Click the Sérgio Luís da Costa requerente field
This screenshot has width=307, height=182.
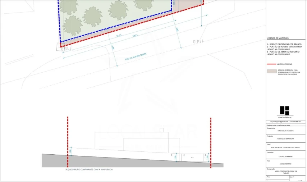pos(285,131)
